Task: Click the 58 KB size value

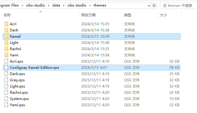Action: point(174,68)
